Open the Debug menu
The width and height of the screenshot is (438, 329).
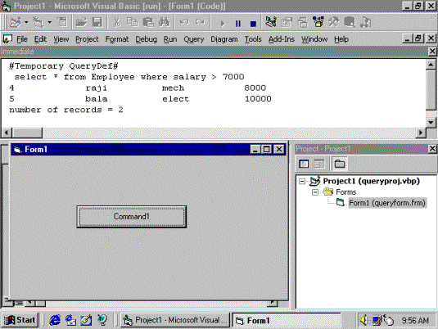146,39
